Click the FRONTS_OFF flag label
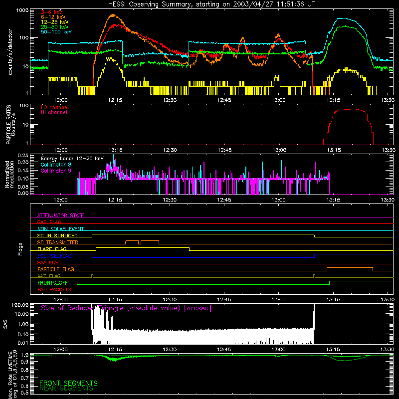The width and height of the screenshot is (399, 399). click(x=52, y=283)
